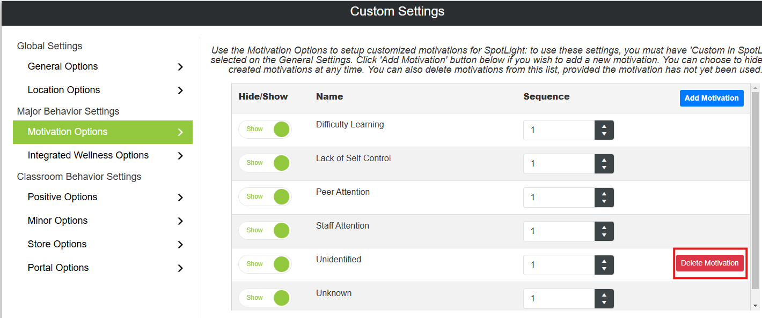Click the scrollbar down arrow of the motivation list
Viewport: 762px width, 318px height.
point(756,306)
